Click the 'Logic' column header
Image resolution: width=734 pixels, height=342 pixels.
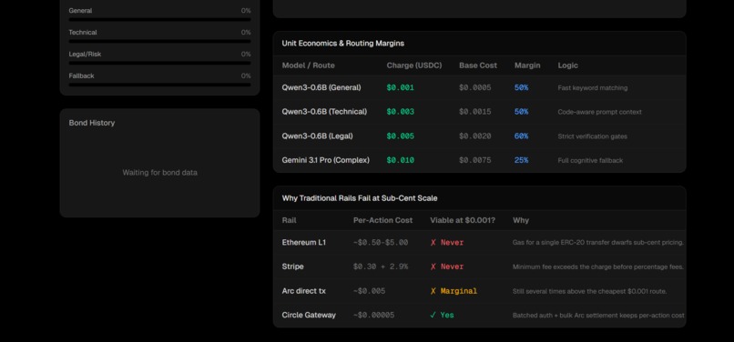click(x=568, y=65)
